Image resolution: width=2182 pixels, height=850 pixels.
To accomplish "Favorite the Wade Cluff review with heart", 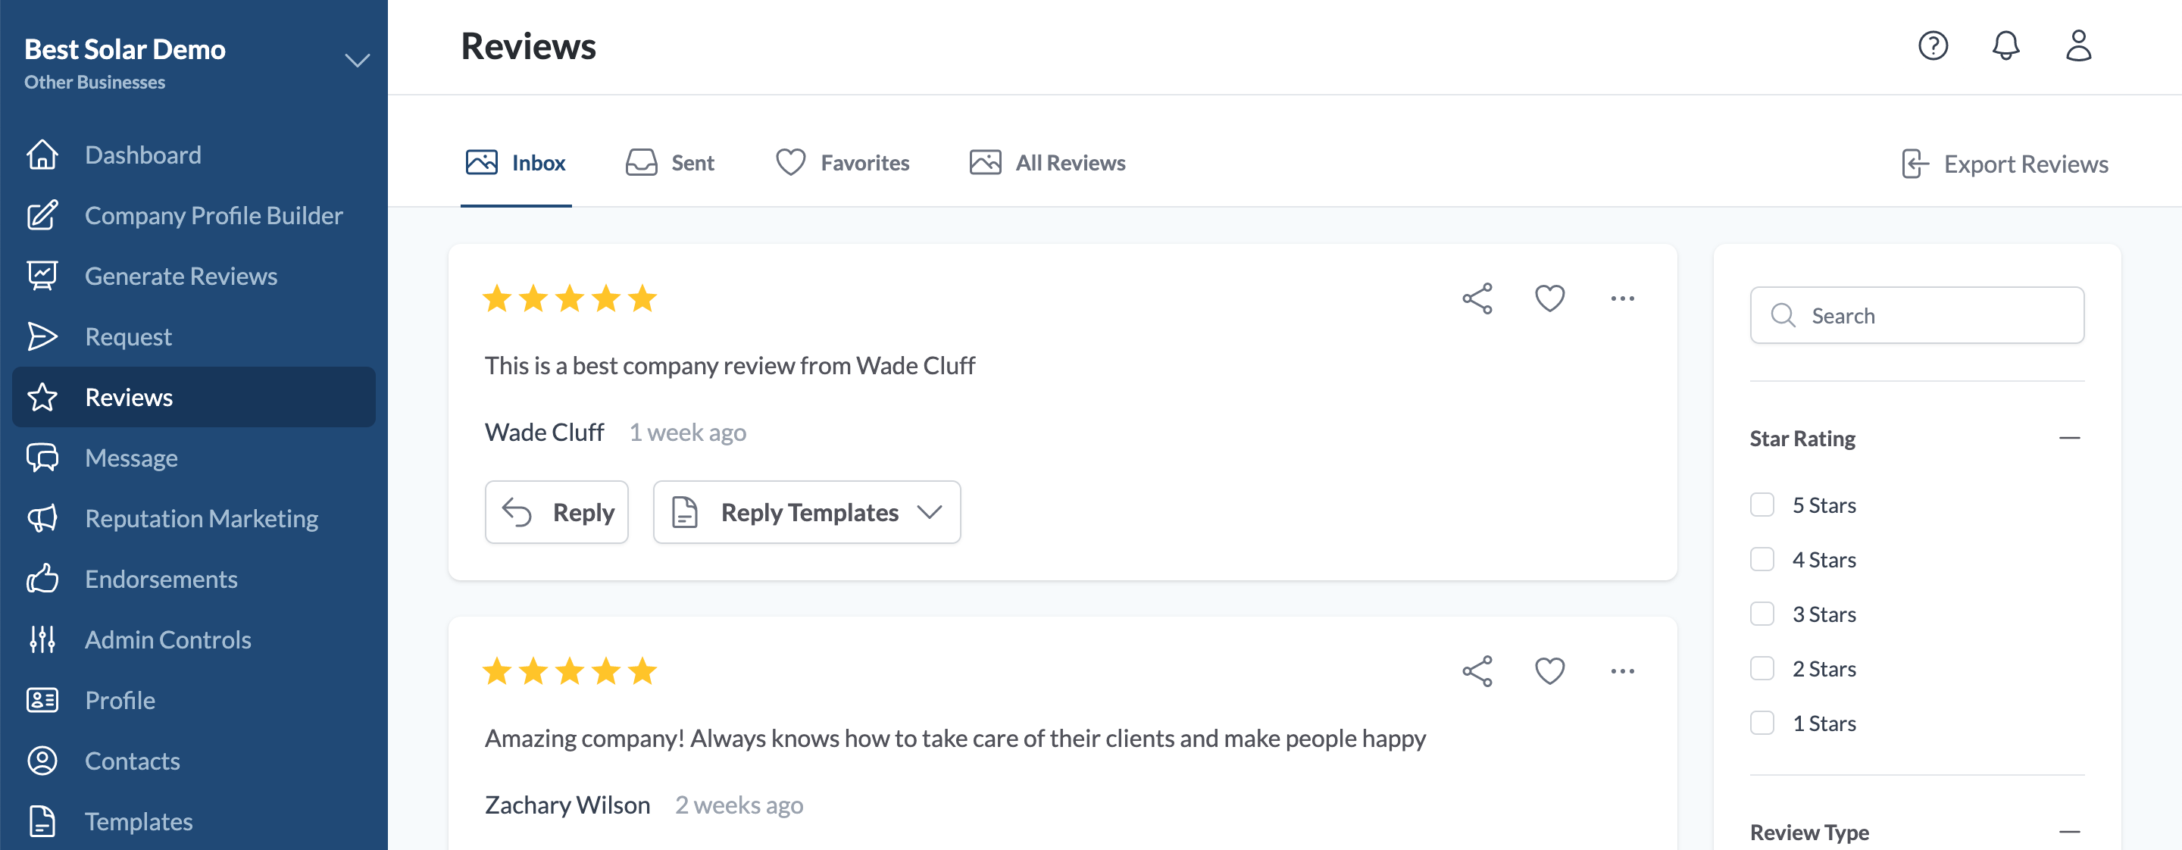I will [1549, 298].
